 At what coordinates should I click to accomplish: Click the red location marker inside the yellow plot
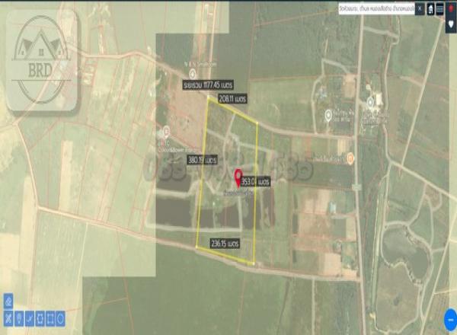[x=238, y=177]
